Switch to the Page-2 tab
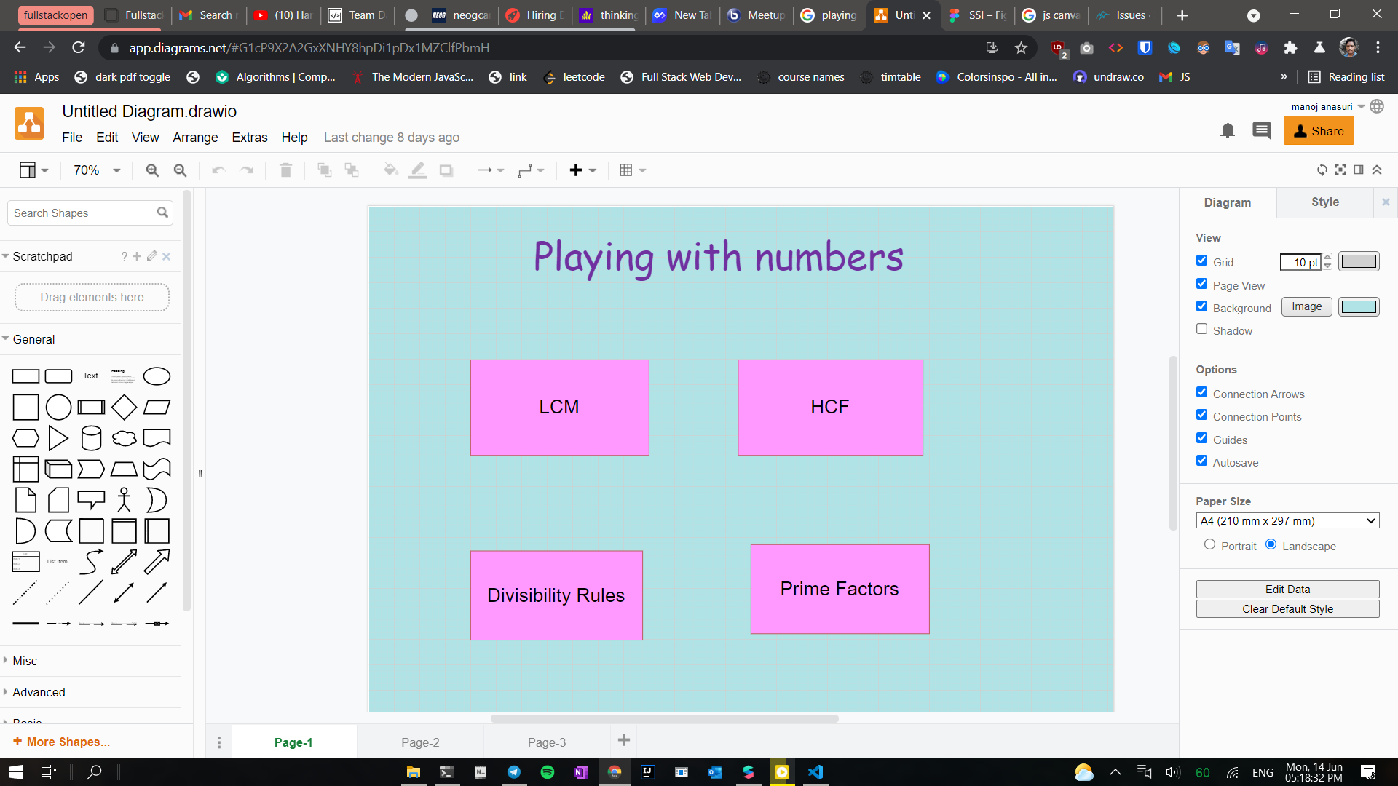This screenshot has width=1398, height=786. (420, 742)
